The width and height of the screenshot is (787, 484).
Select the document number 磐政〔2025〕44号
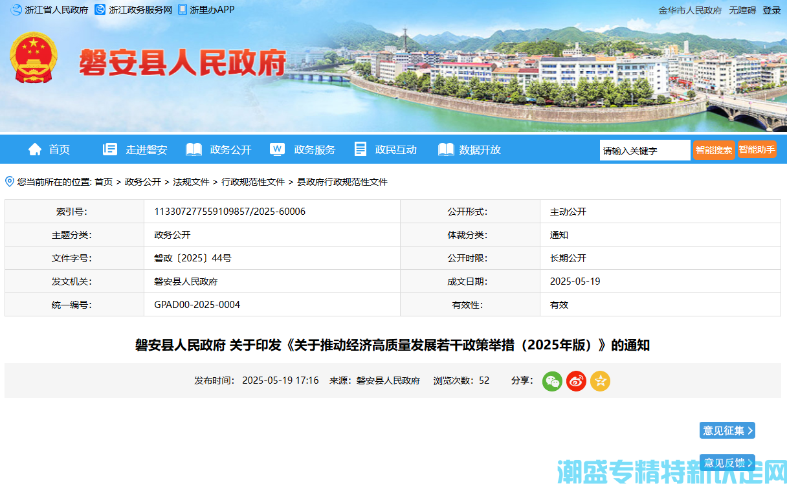pos(193,258)
